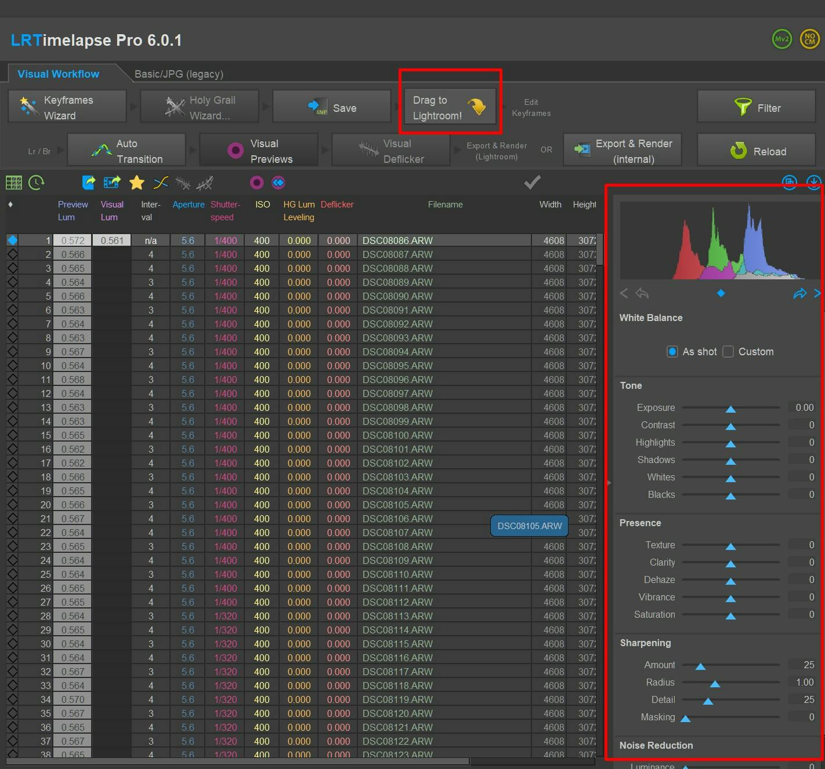Click the circled copy icon above histogram

coord(789,183)
